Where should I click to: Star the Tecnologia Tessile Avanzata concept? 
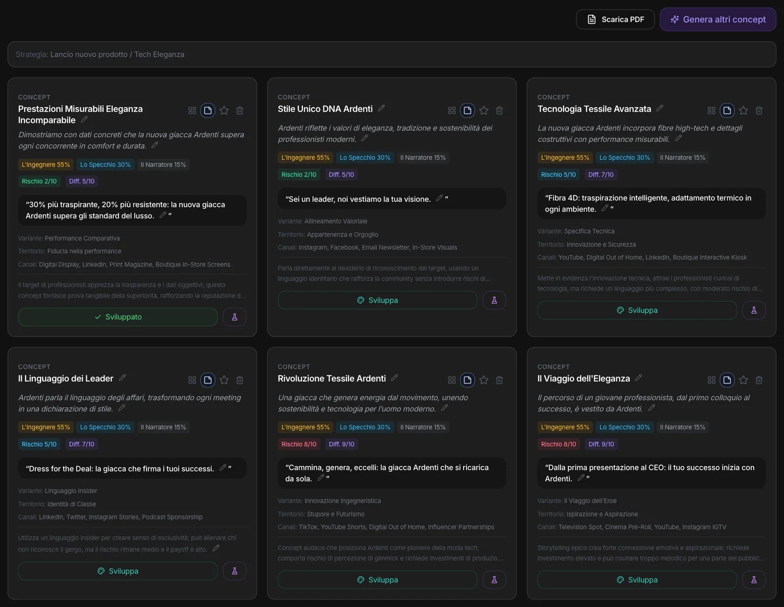743,111
